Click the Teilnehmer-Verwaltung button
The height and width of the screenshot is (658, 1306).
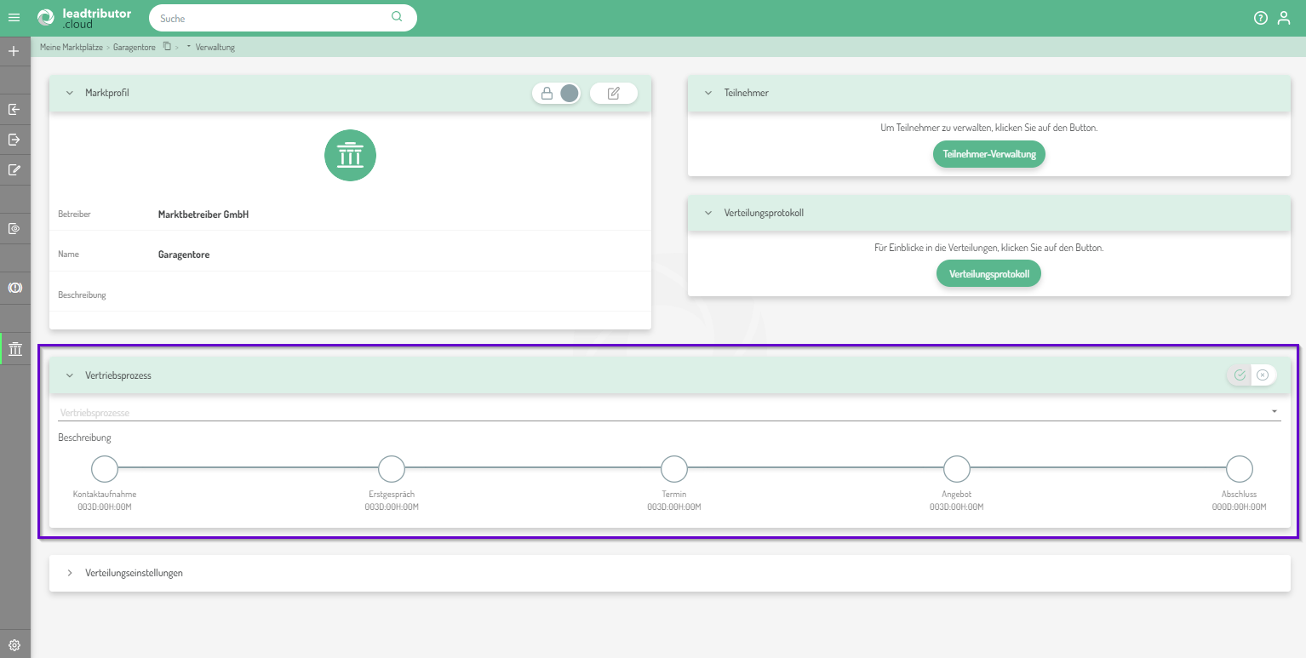tap(988, 154)
